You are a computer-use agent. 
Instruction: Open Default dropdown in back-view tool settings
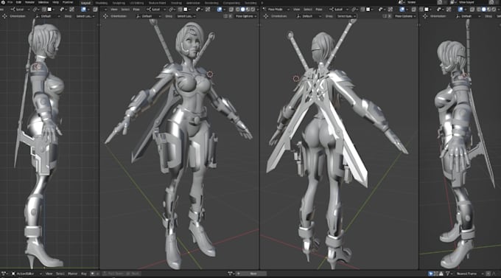pyautogui.click(x=309, y=16)
